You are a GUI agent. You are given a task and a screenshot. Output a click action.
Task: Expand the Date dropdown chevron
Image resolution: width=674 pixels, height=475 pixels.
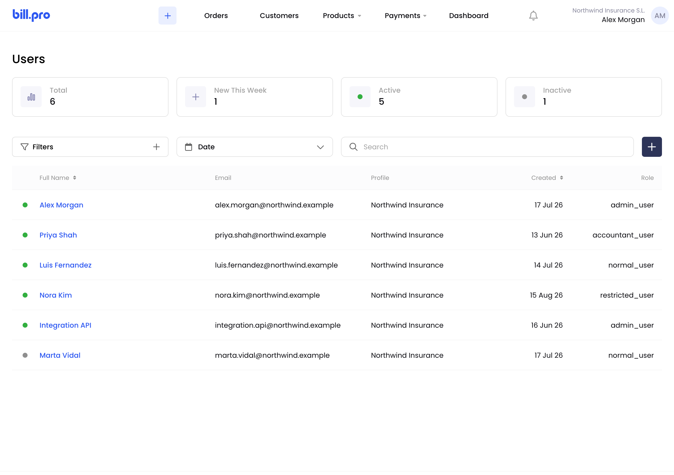pyautogui.click(x=320, y=147)
